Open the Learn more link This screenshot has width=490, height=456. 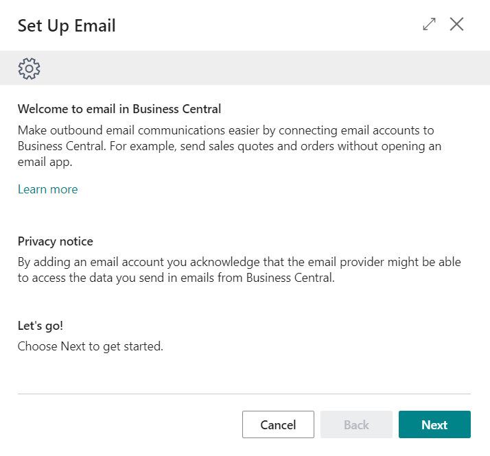tap(47, 189)
